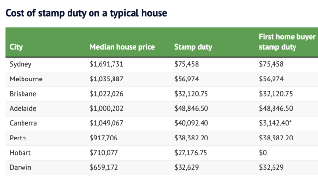Select Darwin median price $659,172
Viewport: 318px width, 180px height.
tap(104, 167)
